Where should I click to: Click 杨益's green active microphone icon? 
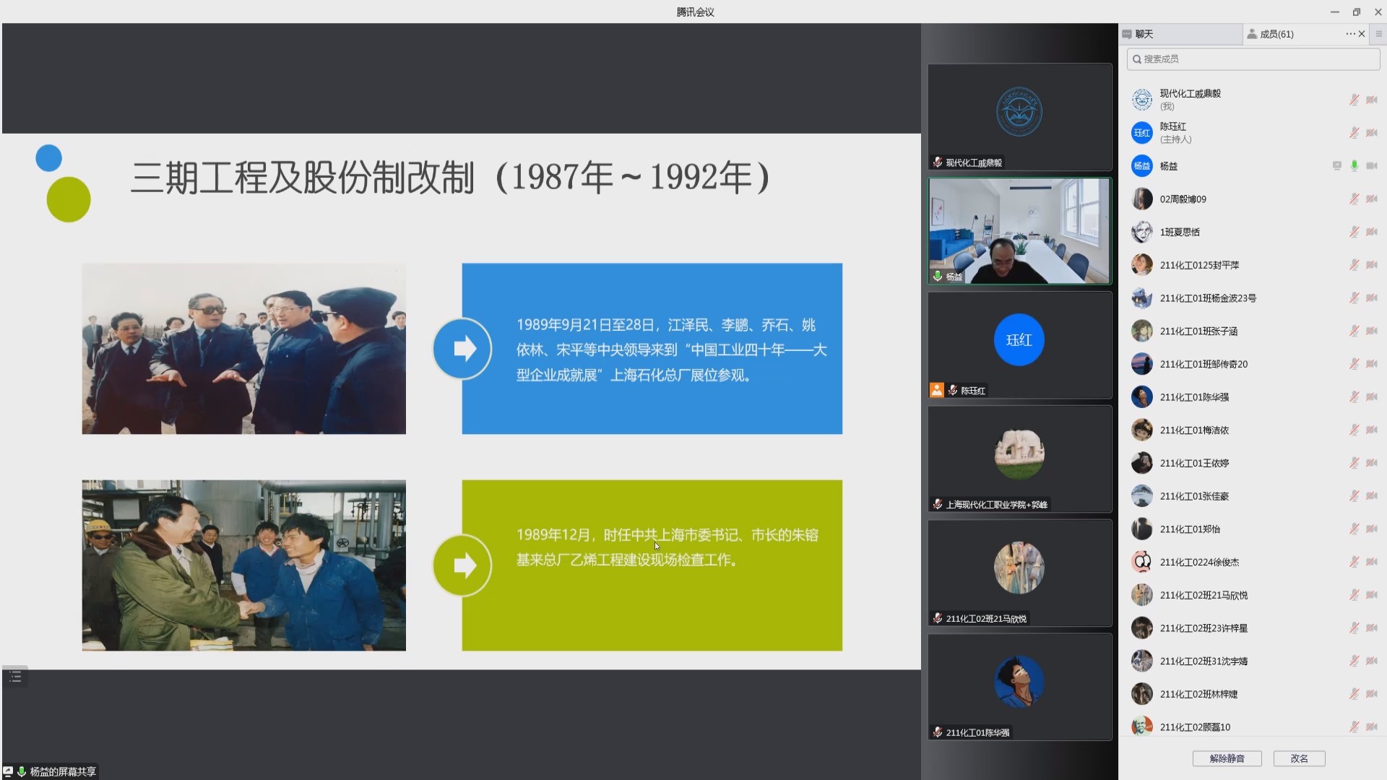(x=1354, y=166)
